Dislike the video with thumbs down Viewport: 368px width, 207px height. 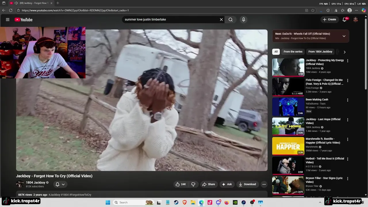(193, 184)
